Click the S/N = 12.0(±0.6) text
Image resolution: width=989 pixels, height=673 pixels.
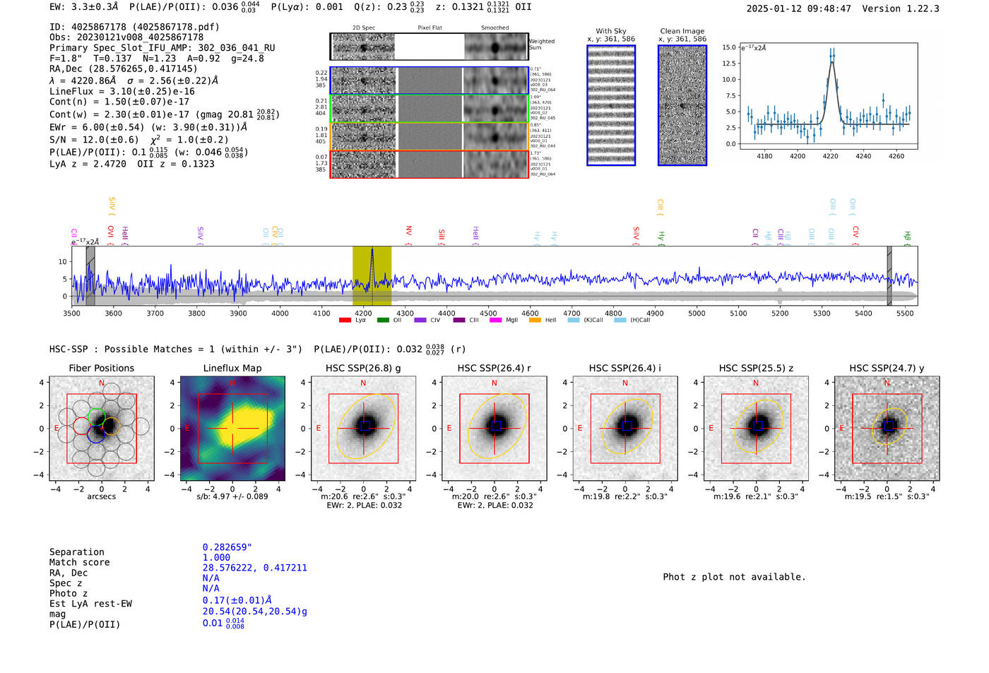click(x=94, y=140)
